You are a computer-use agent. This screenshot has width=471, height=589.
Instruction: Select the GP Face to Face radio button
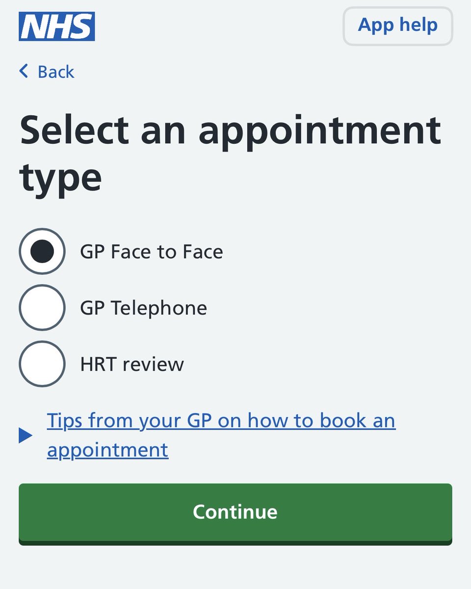pyautogui.click(x=42, y=251)
